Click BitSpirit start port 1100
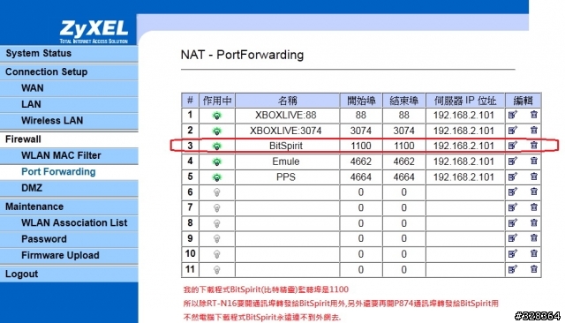This screenshot has height=323, width=565. click(361, 146)
